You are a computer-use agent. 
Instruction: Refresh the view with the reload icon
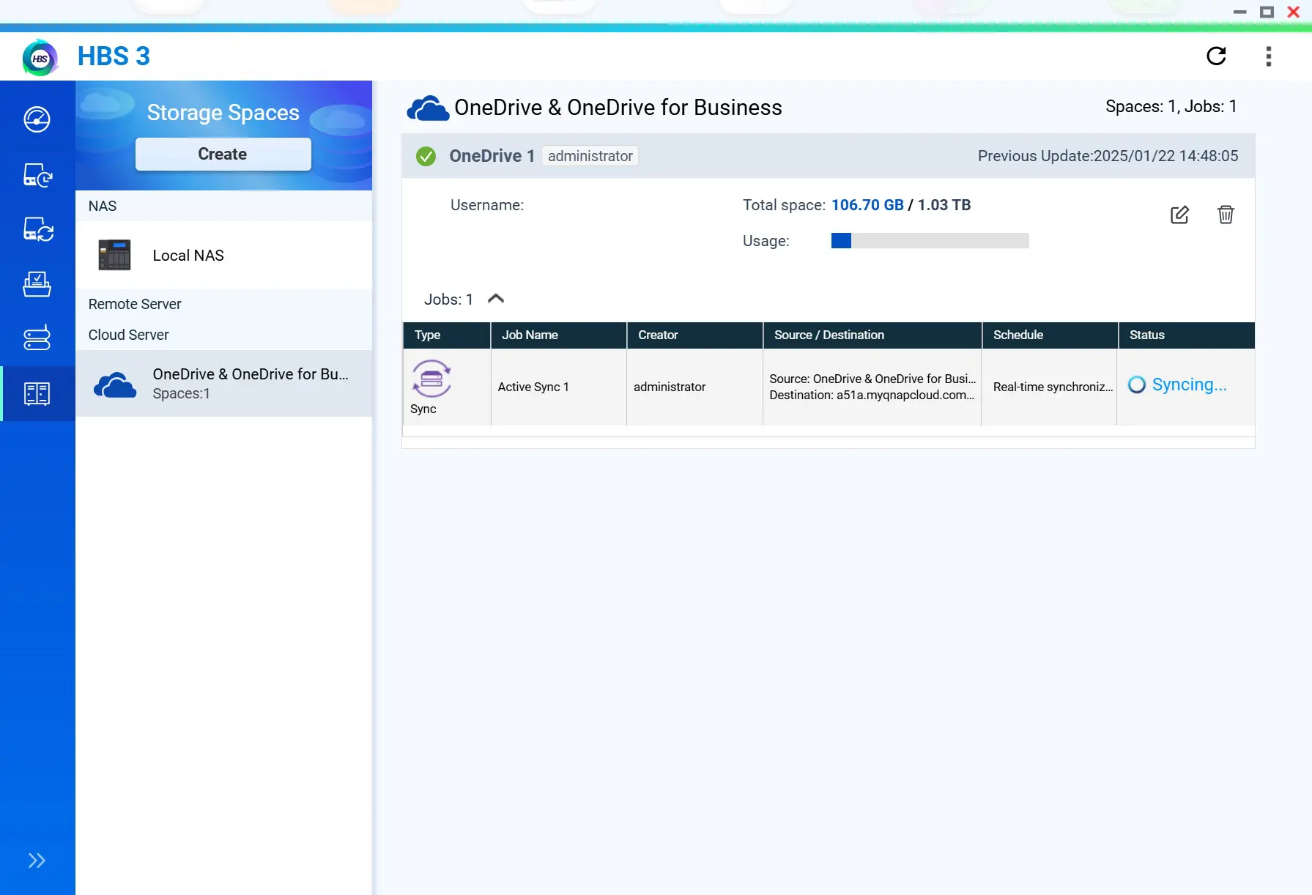pyautogui.click(x=1217, y=56)
